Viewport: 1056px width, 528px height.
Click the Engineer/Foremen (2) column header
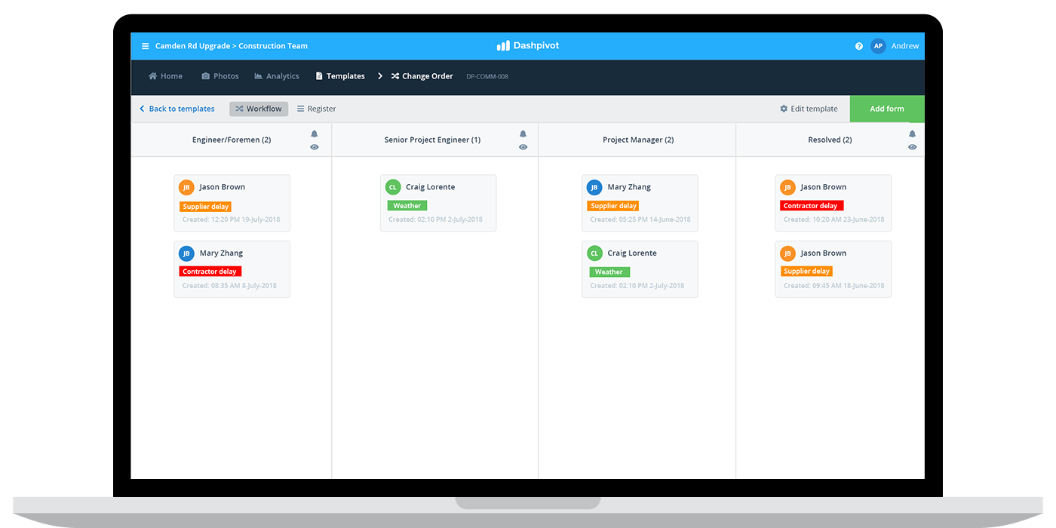(232, 140)
